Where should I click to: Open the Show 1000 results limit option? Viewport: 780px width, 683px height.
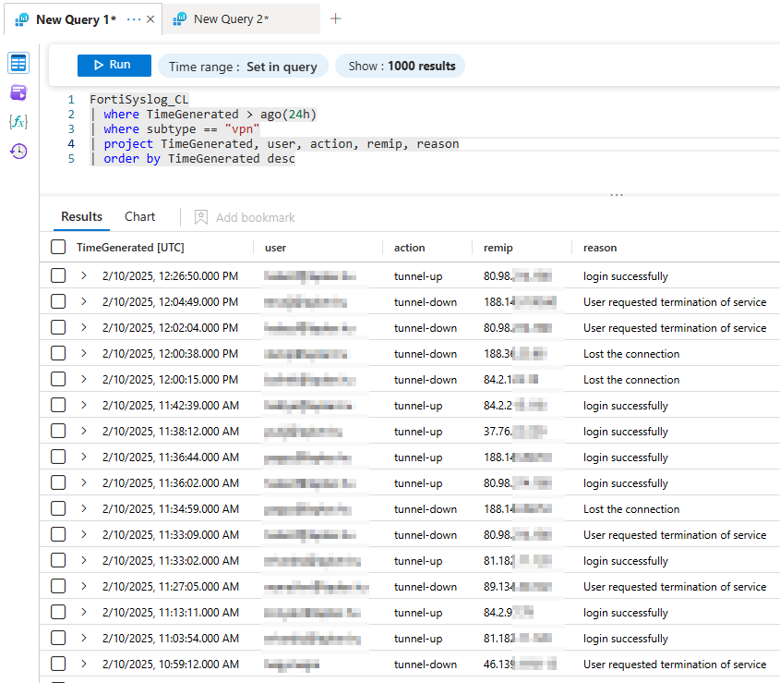402,67
